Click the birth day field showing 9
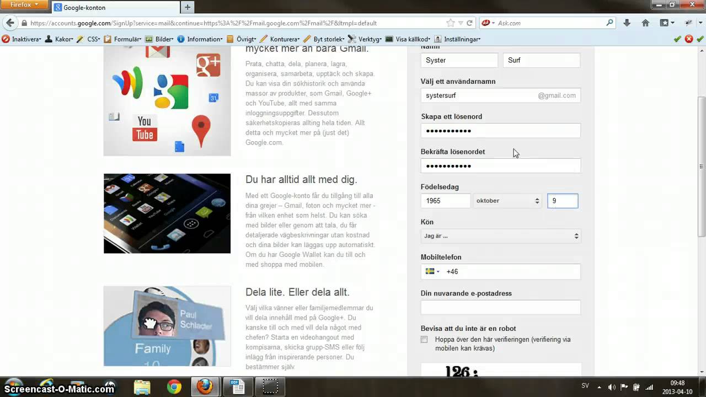The width and height of the screenshot is (706, 397). click(x=563, y=201)
